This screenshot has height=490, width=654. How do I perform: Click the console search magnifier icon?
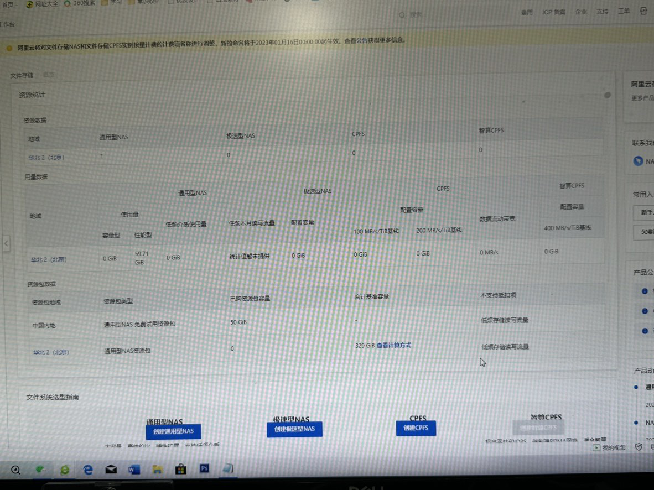[402, 15]
